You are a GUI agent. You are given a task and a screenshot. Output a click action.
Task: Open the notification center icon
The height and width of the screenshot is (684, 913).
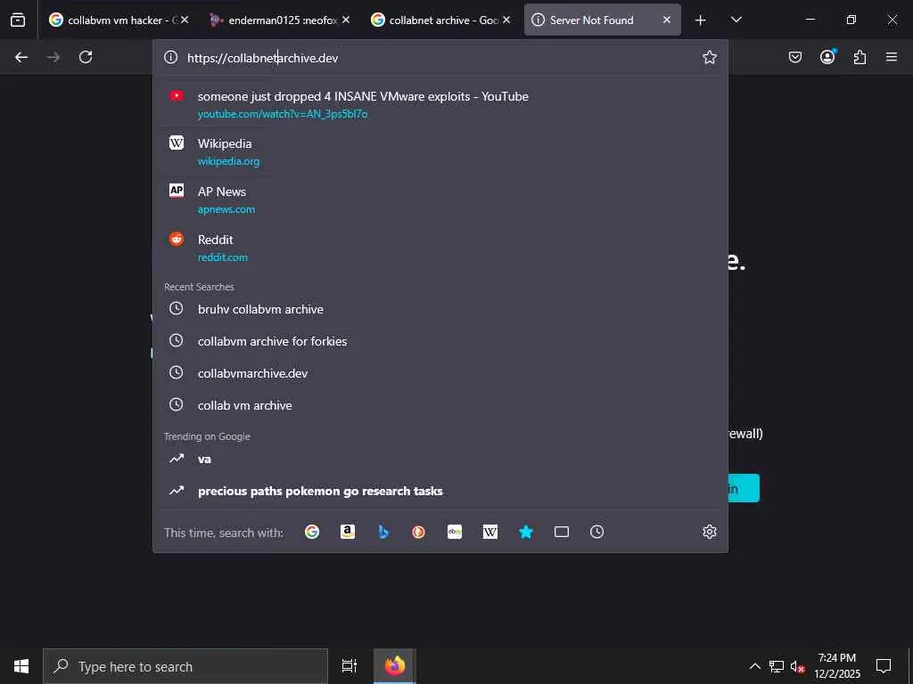pos(884,666)
